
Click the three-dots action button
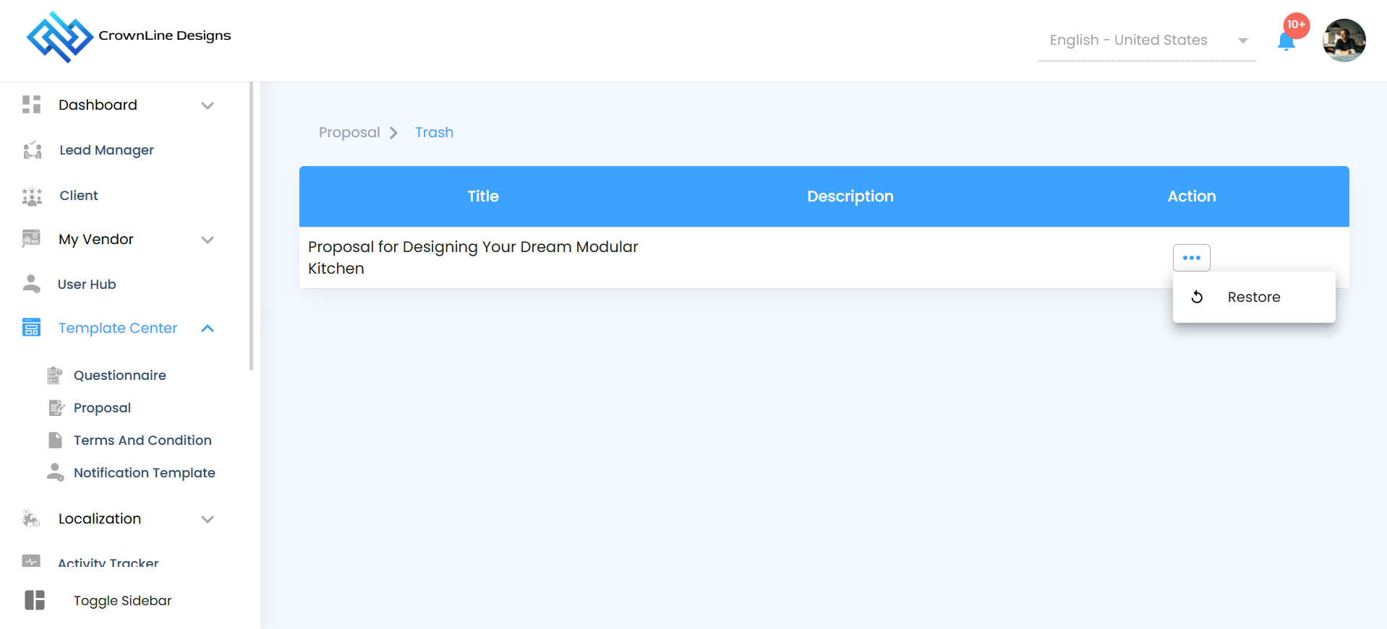1192,258
